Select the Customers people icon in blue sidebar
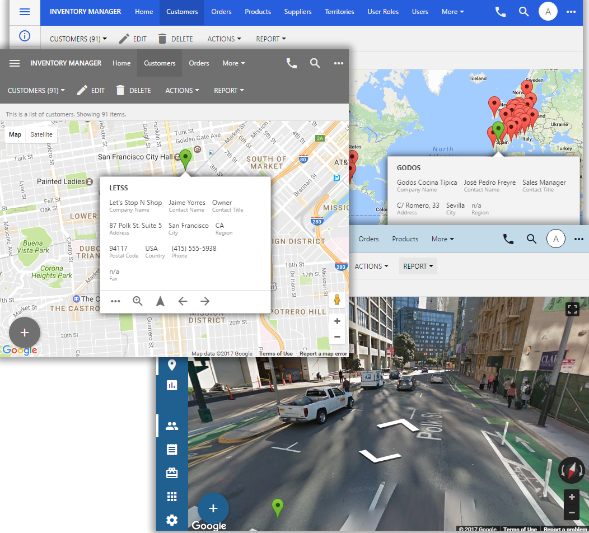Image resolution: width=589 pixels, height=533 pixels. [x=172, y=426]
